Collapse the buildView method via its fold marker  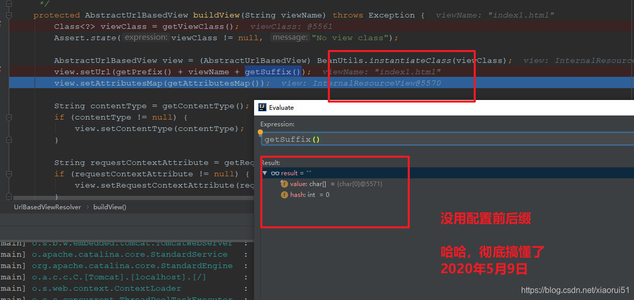tap(9, 15)
